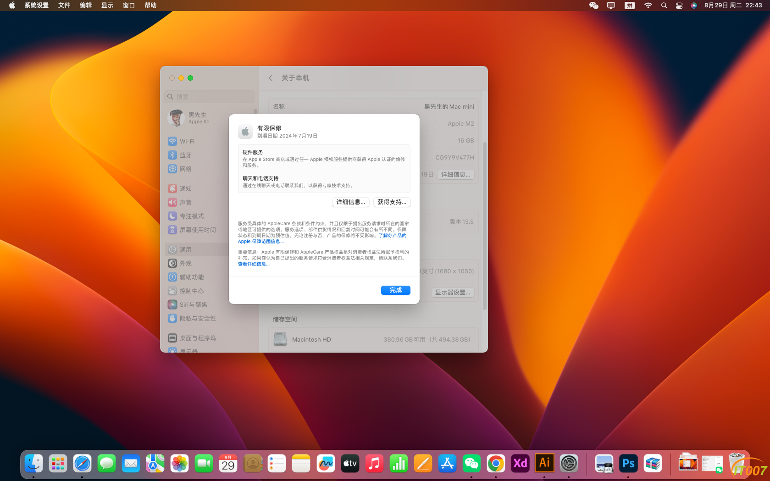
Task: Open Spotlight search in menu bar
Action: pos(664,6)
